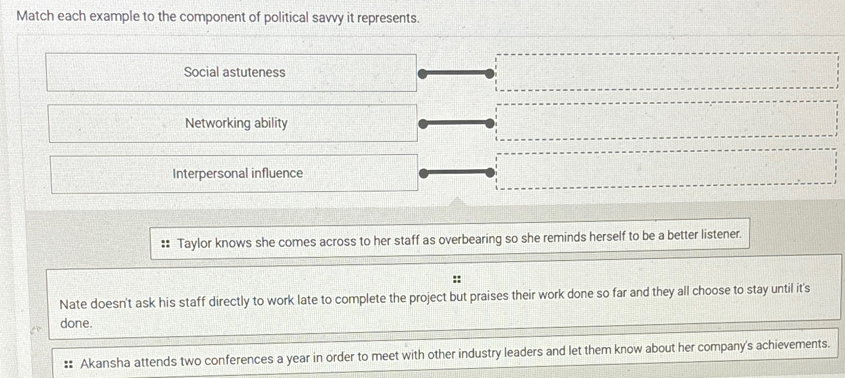Select the card about Taylor being a better listener
The height and width of the screenshot is (378, 845).
[449, 241]
